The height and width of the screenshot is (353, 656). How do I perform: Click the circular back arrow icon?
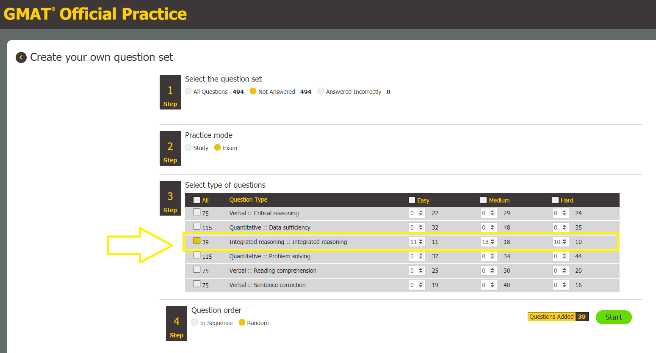pos(21,57)
